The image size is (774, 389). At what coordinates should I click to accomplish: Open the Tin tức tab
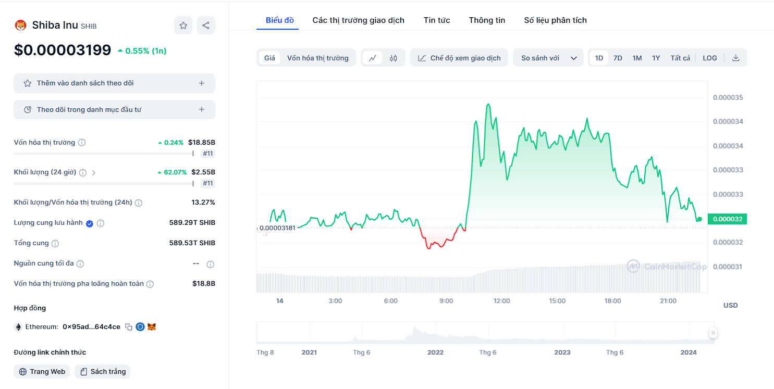[437, 20]
